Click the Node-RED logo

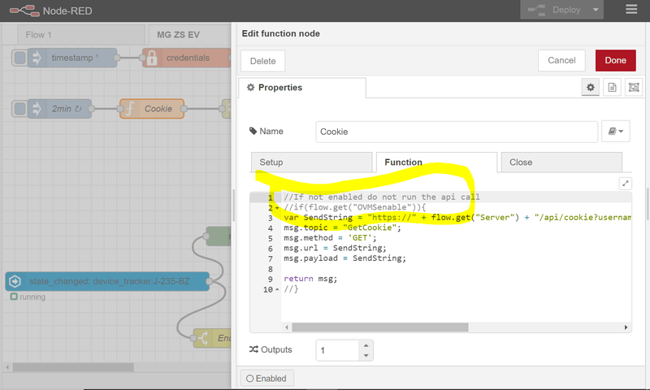coord(24,11)
